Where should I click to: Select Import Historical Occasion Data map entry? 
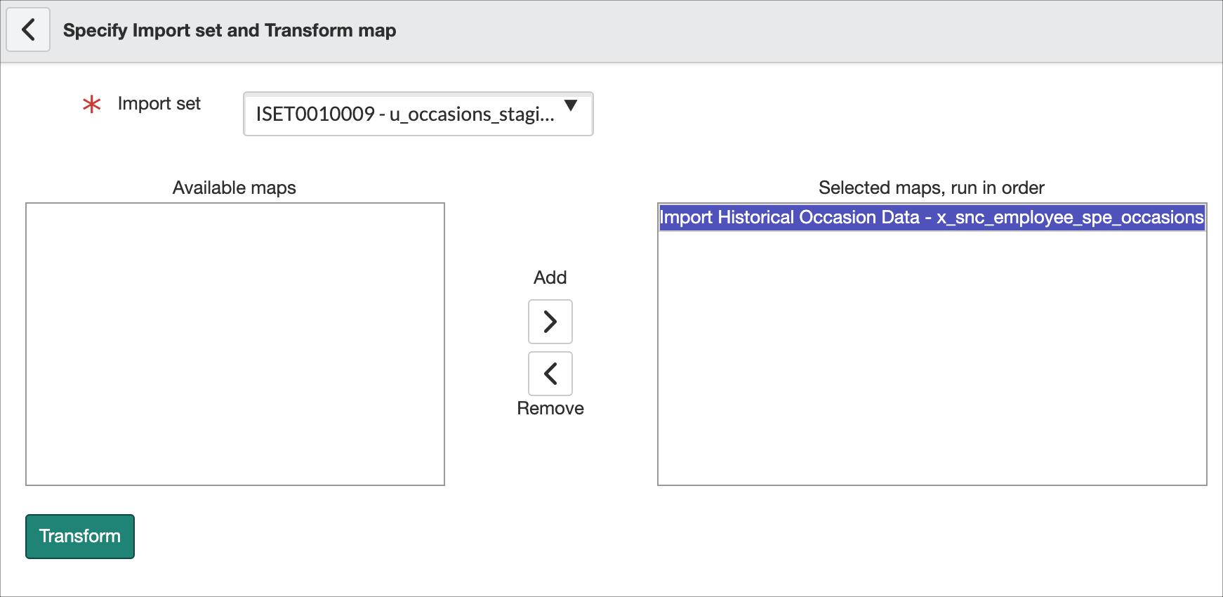789,218
